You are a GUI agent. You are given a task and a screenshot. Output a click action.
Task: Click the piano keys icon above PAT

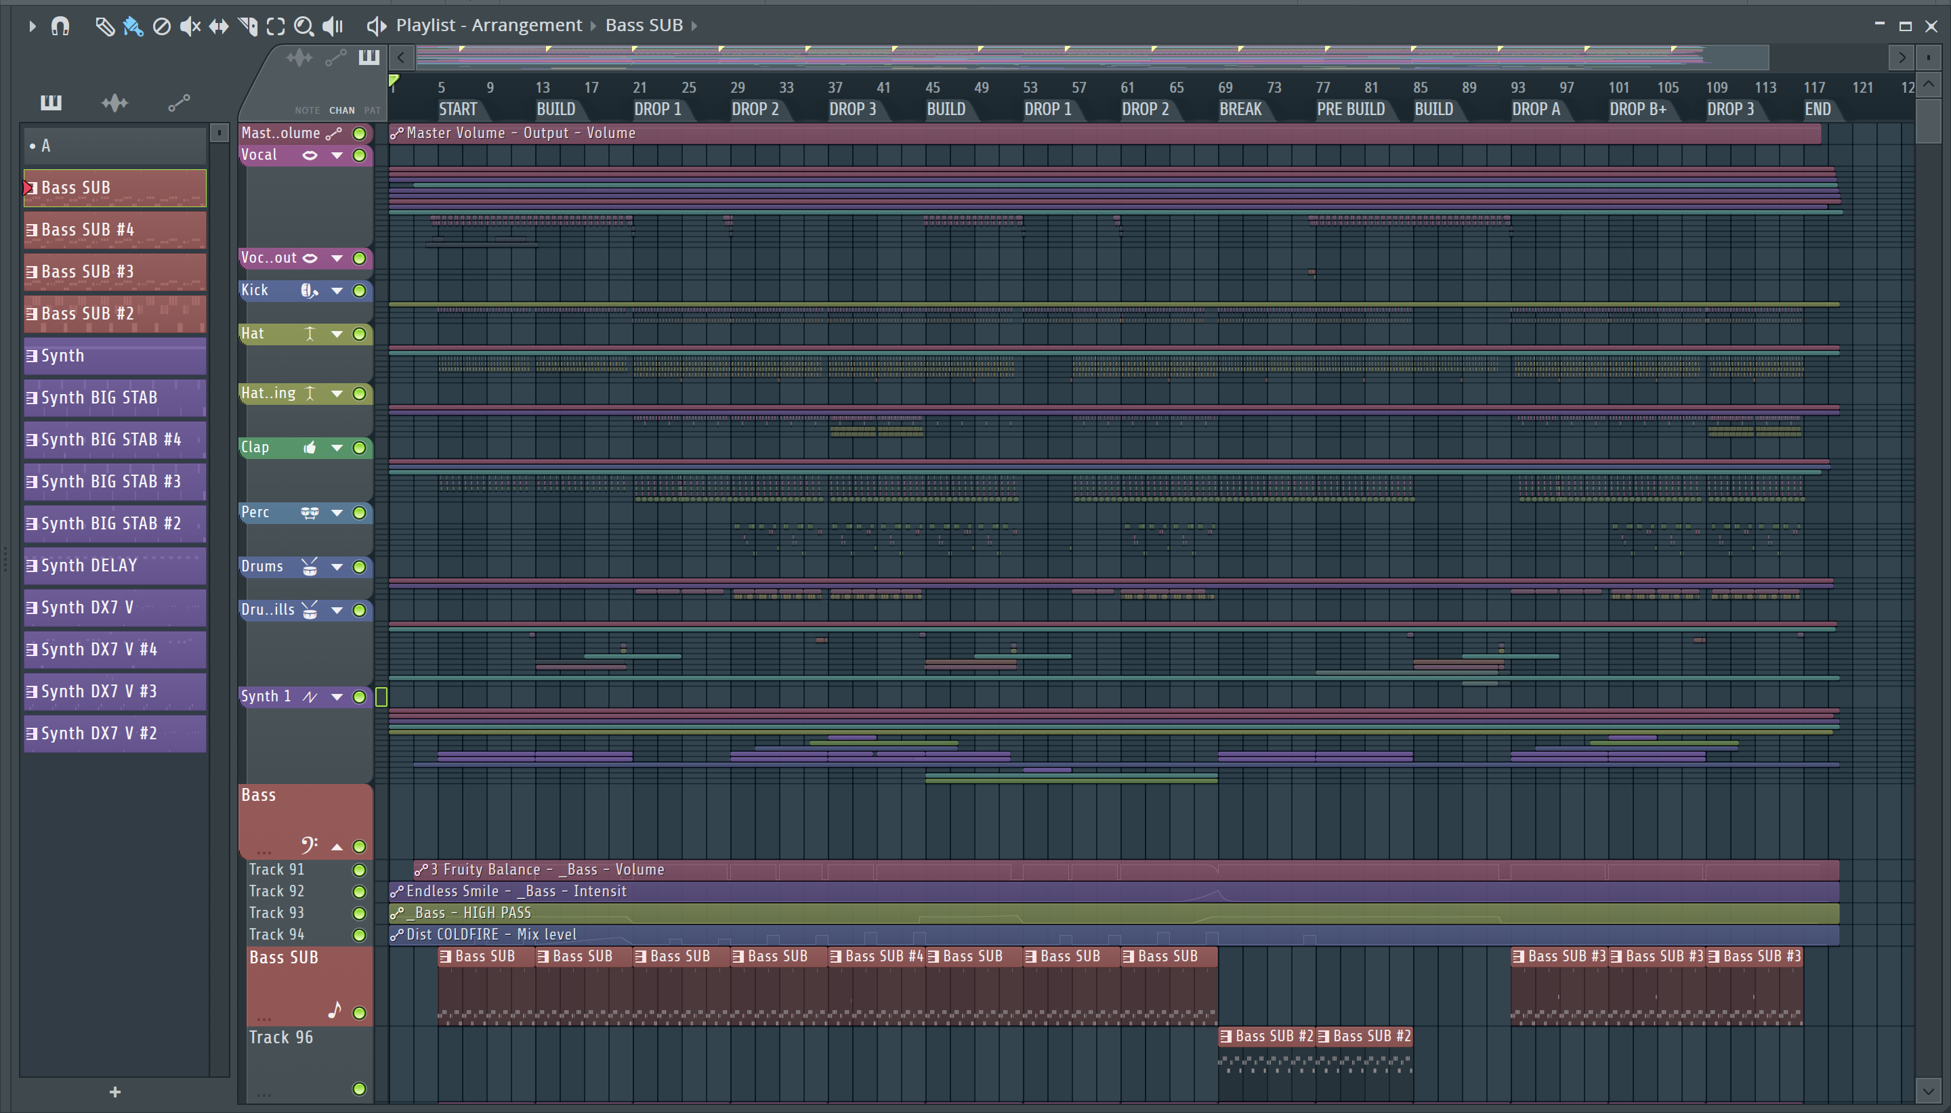point(369,57)
